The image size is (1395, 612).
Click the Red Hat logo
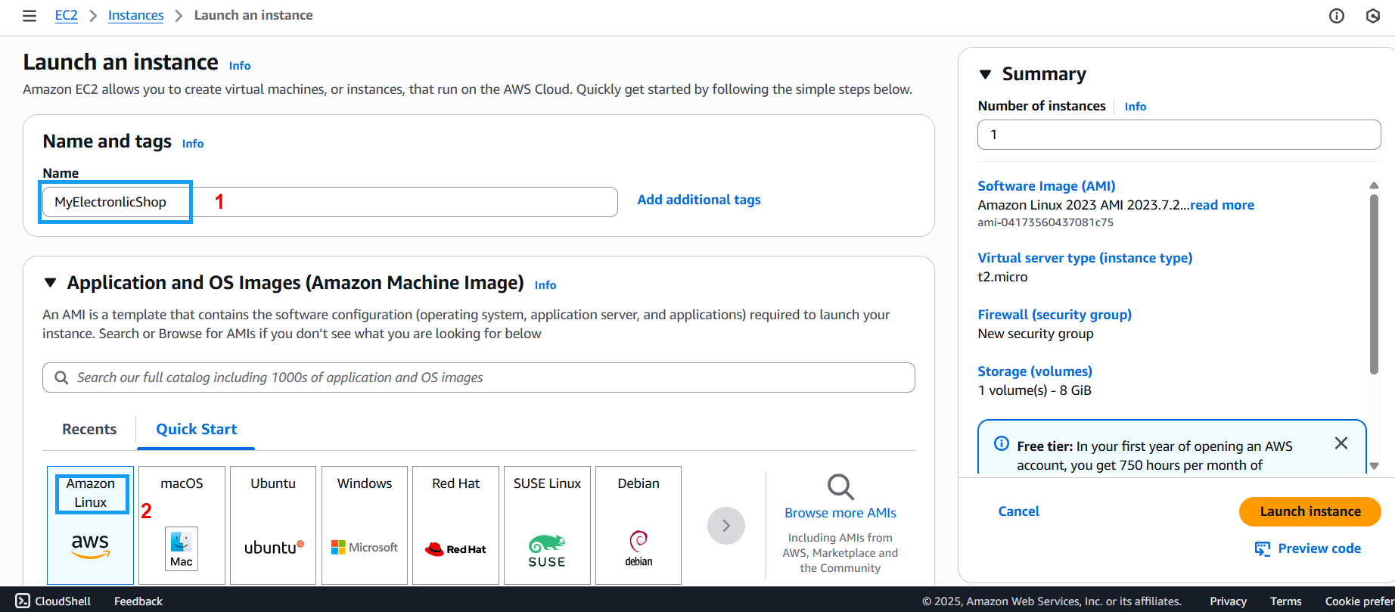(455, 548)
